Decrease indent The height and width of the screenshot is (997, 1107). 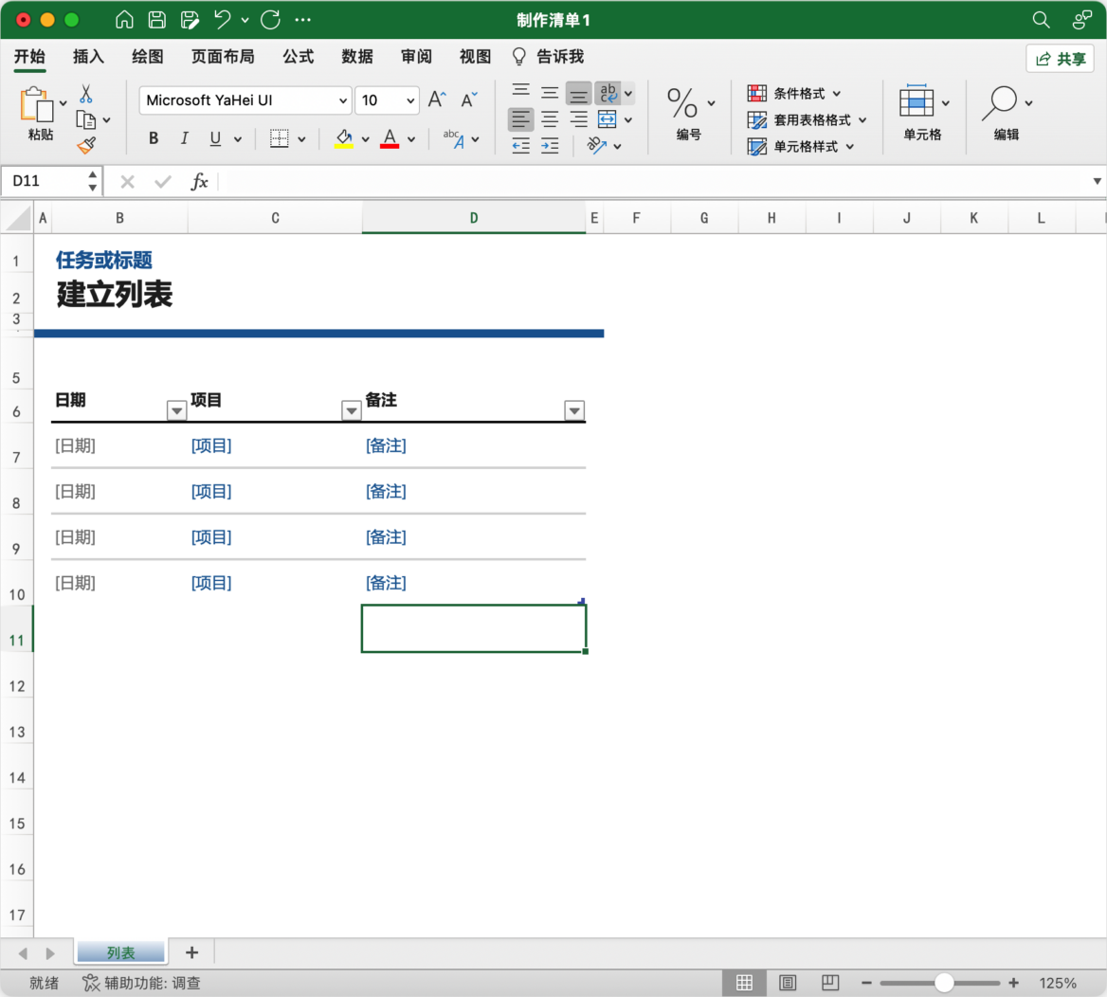tap(521, 146)
